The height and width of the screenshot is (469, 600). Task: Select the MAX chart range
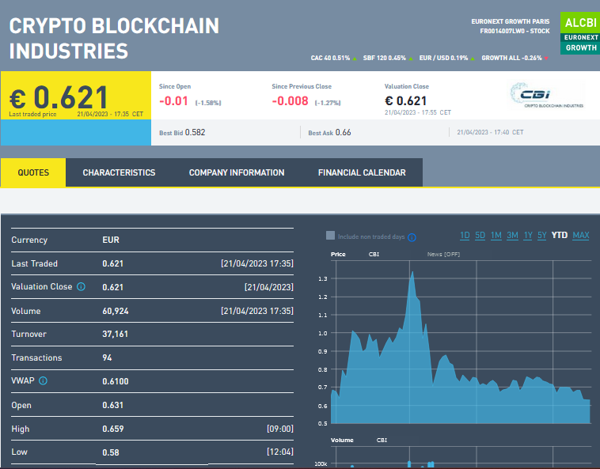click(x=580, y=236)
